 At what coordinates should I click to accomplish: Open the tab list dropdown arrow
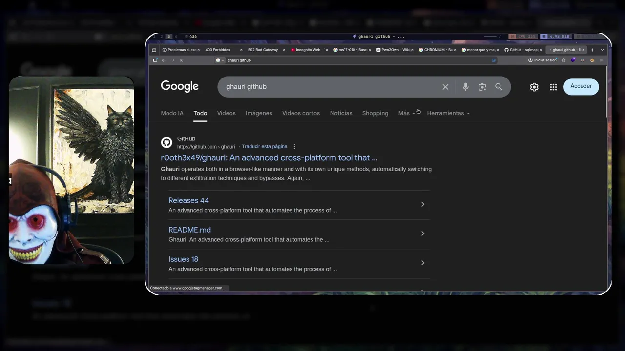click(x=602, y=50)
